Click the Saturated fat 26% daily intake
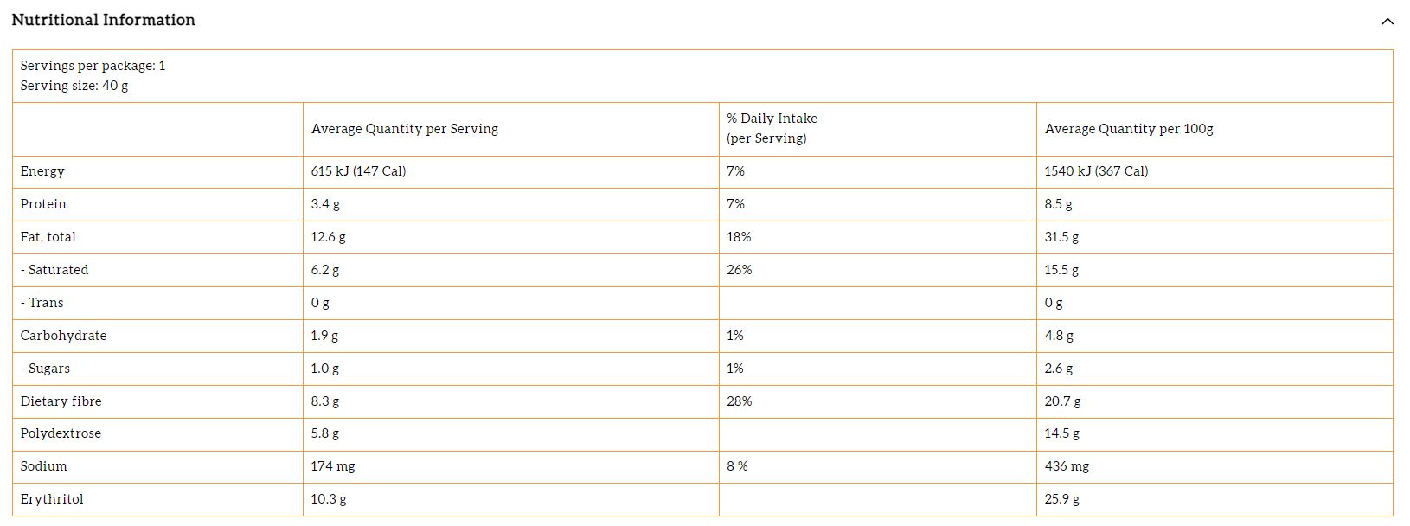Screen dimensions: 1410x526 click(x=740, y=270)
